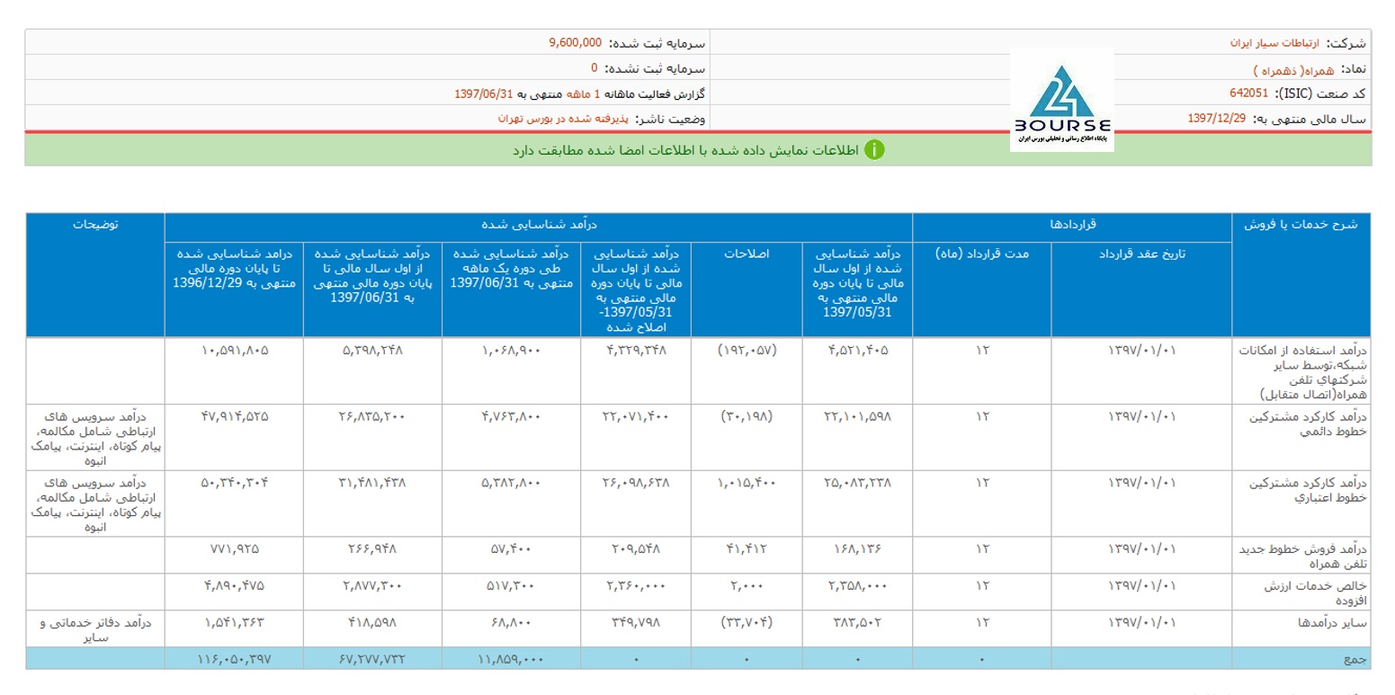Click registered capital value 9,600,000
The width and height of the screenshot is (1395, 695).
[575, 42]
